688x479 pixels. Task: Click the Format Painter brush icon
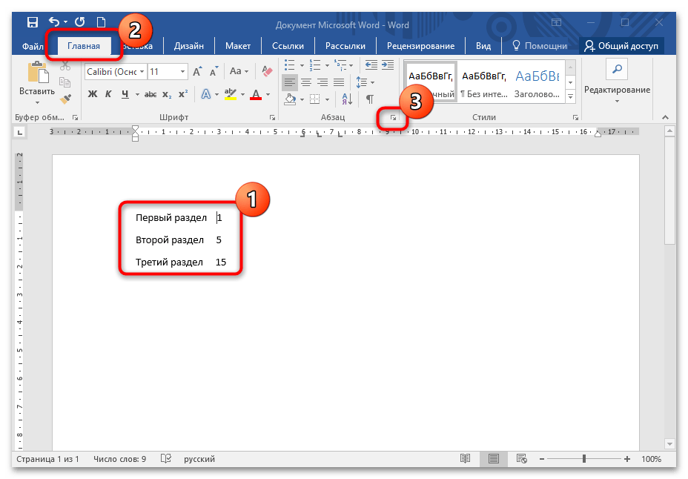coord(64,98)
